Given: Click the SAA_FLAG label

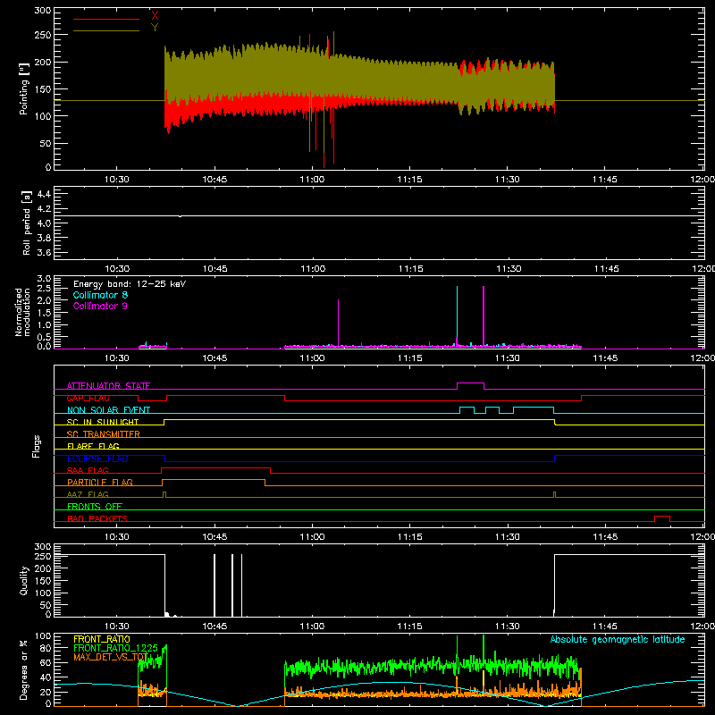Looking at the screenshot, I should (88, 470).
